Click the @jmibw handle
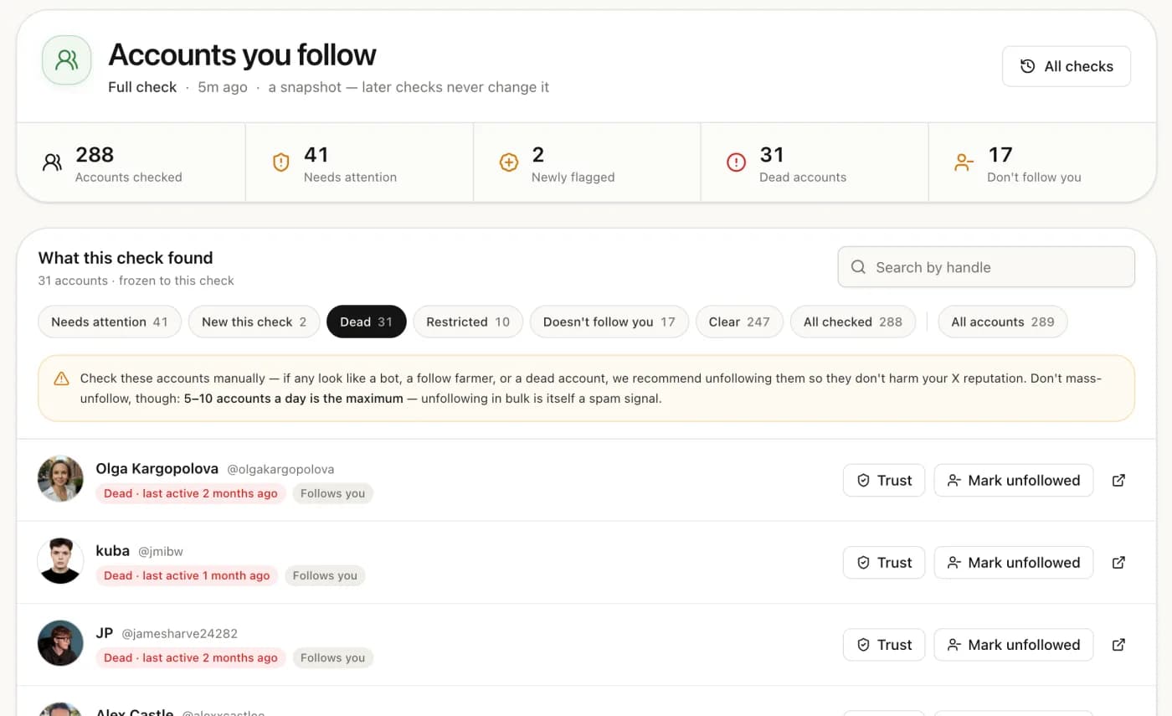This screenshot has width=1172, height=716. click(x=161, y=551)
